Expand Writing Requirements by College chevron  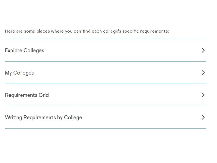(203, 117)
